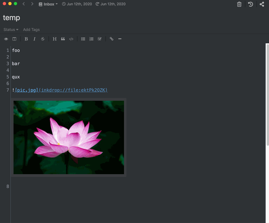Open the revision history
Viewport: 269px width, 223px height.
point(250,4)
